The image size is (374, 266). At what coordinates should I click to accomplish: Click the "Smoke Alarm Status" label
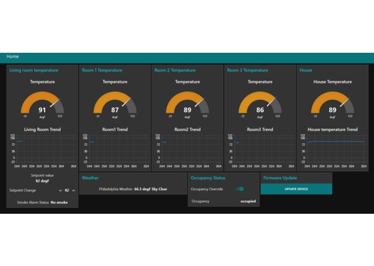33,202
